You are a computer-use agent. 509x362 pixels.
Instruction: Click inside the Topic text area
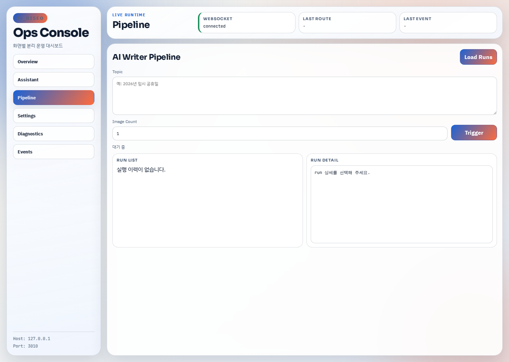pyautogui.click(x=304, y=95)
